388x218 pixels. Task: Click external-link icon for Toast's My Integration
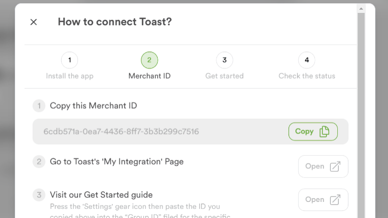pos(335,166)
